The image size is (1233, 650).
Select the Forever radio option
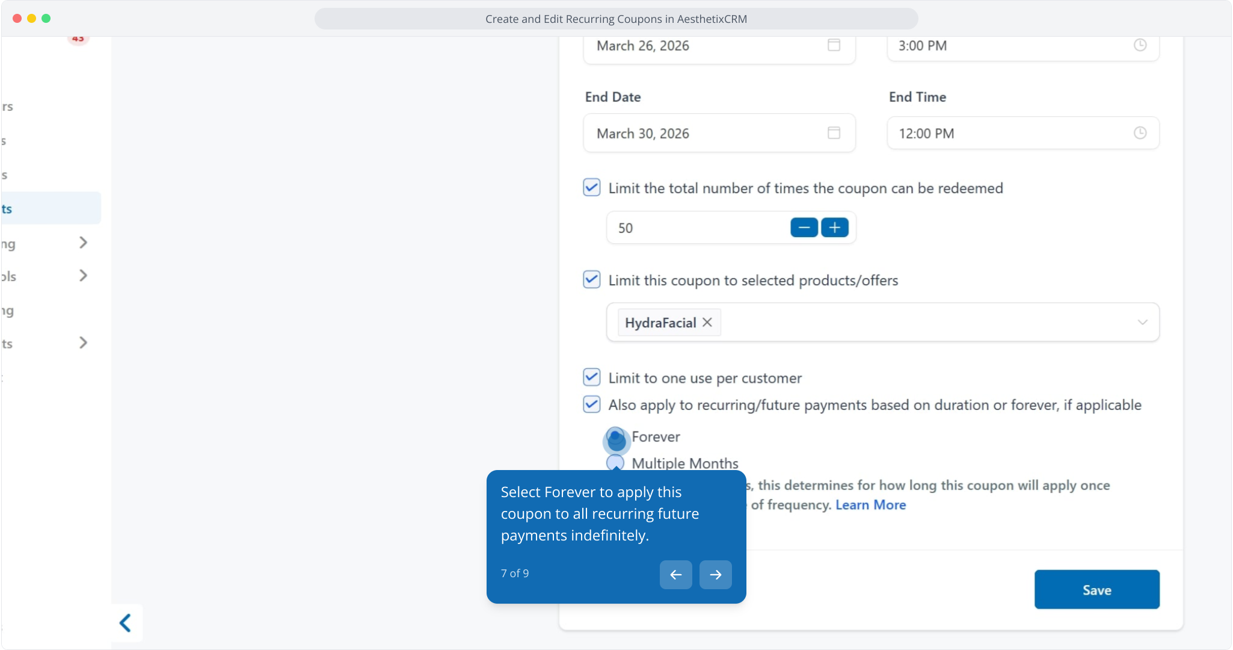(x=616, y=438)
